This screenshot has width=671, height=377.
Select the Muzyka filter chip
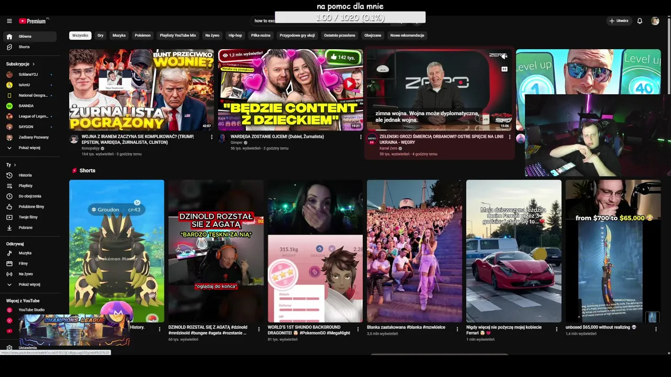click(x=119, y=36)
